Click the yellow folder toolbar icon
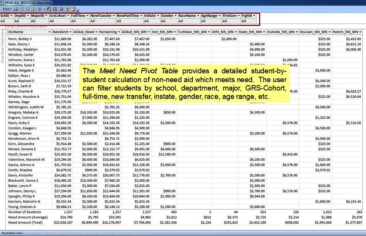 [73, 9]
